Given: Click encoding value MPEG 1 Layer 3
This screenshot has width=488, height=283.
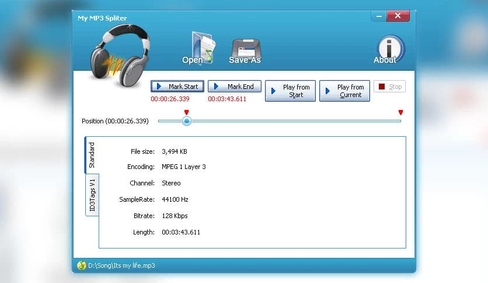Looking at the screenshot, I should pos(184,167).
